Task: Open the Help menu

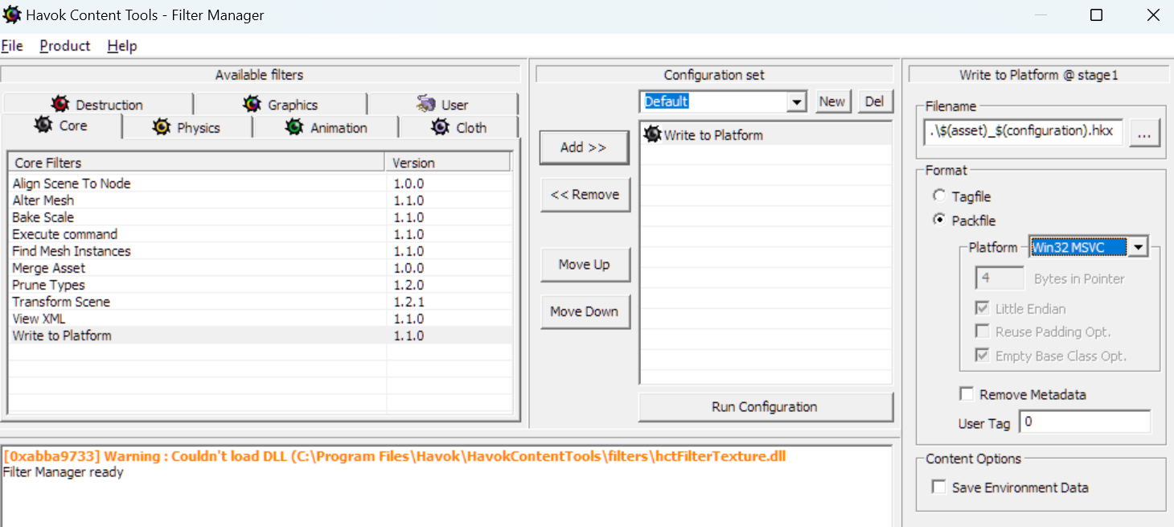Action: pos(122,46)
